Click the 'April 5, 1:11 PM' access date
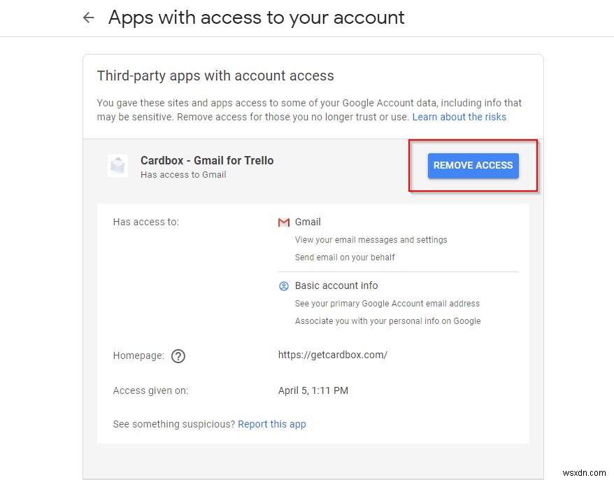Viewport: 614px width, 480px height. pyautogui.click(x=313, y=390)
